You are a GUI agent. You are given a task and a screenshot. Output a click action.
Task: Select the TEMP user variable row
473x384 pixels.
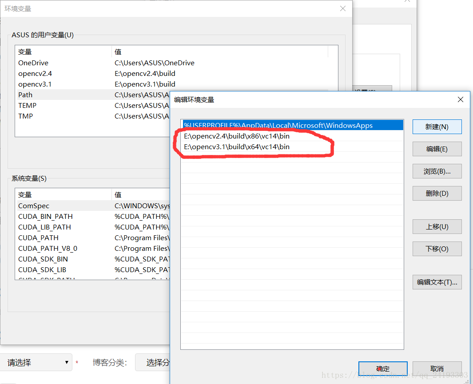pyautogui.click(x=94, y=106)
